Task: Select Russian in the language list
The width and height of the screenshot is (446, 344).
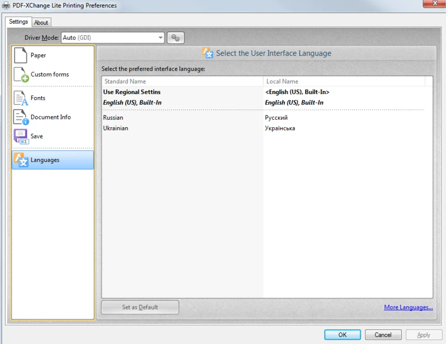Action: coord(113,118)
